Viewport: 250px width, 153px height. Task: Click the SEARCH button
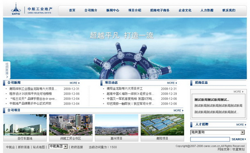point(239,139)
